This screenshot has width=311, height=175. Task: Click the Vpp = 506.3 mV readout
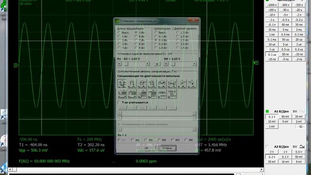click(33, 150)
